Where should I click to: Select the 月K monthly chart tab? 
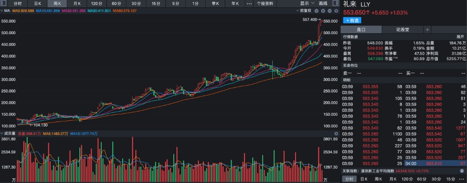click(78, 3)
